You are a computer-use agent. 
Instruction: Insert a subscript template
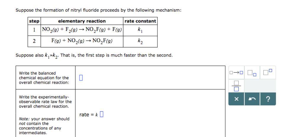[x=252, y=72]
